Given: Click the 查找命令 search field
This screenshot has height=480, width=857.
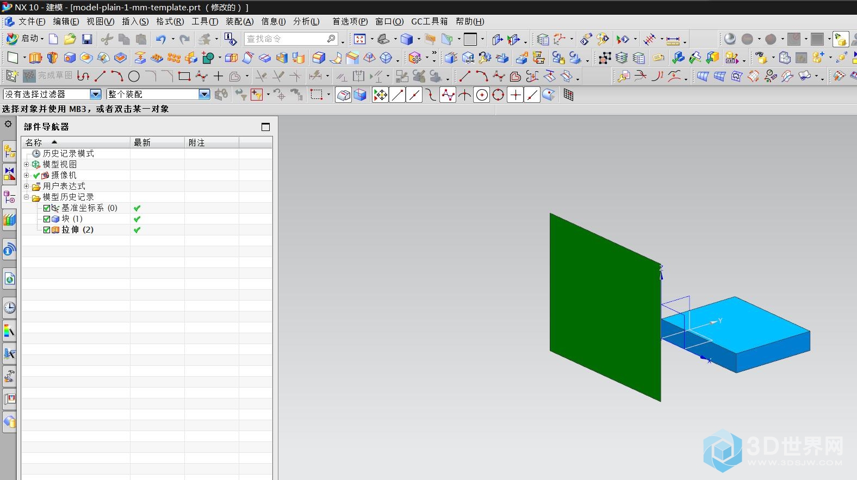Looking at the screenshot, I should click(x=291, y=39).
